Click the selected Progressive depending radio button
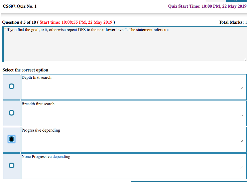This screenshot has width=247, height=182. 12,139
